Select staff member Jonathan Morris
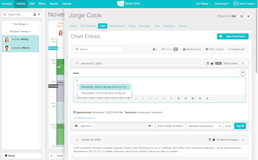This screenshot has height=160, width=258. pyautogui.click(x=20, y=48)
